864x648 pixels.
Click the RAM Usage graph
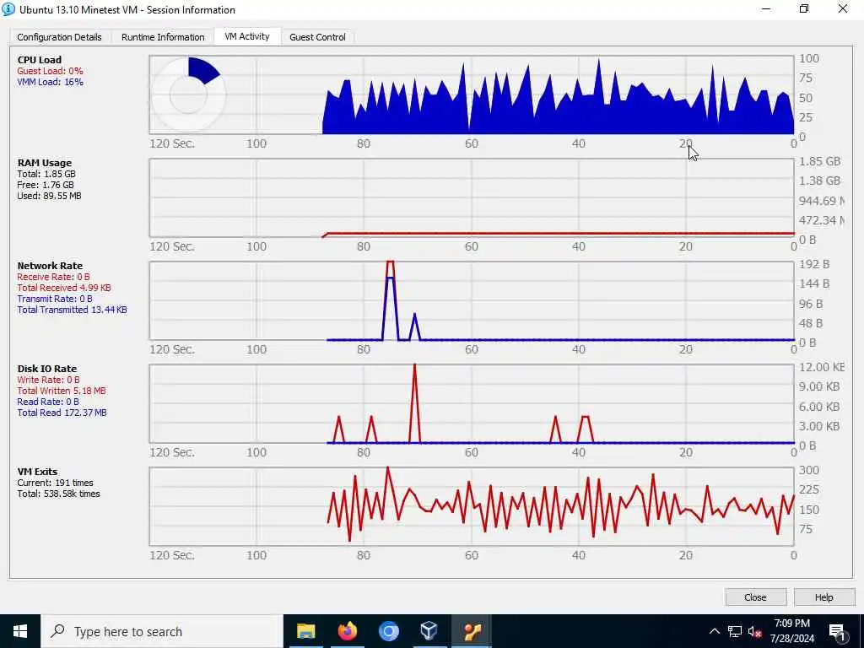pyautogui.click(x=471, y=197)
